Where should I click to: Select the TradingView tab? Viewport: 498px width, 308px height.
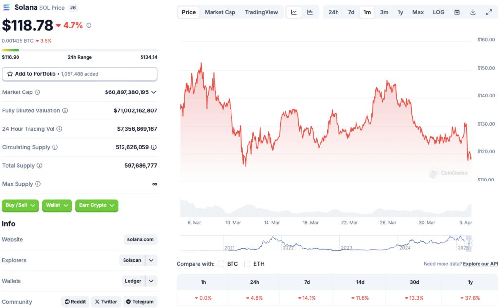[261, 12]
